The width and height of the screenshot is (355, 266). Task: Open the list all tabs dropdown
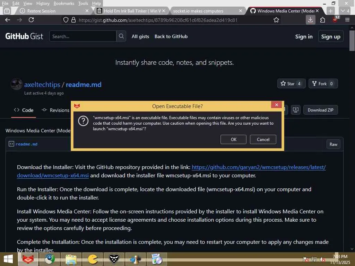345,11
